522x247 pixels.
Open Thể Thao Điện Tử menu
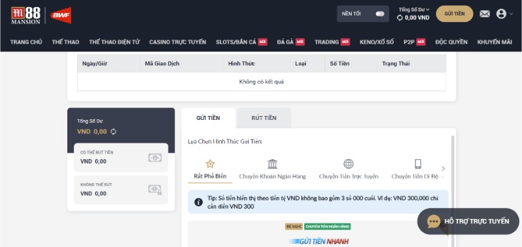point(114,42)
